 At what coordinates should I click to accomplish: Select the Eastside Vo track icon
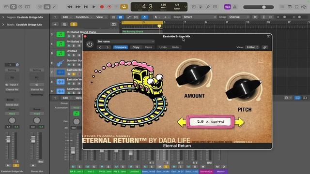coord(61,82)
